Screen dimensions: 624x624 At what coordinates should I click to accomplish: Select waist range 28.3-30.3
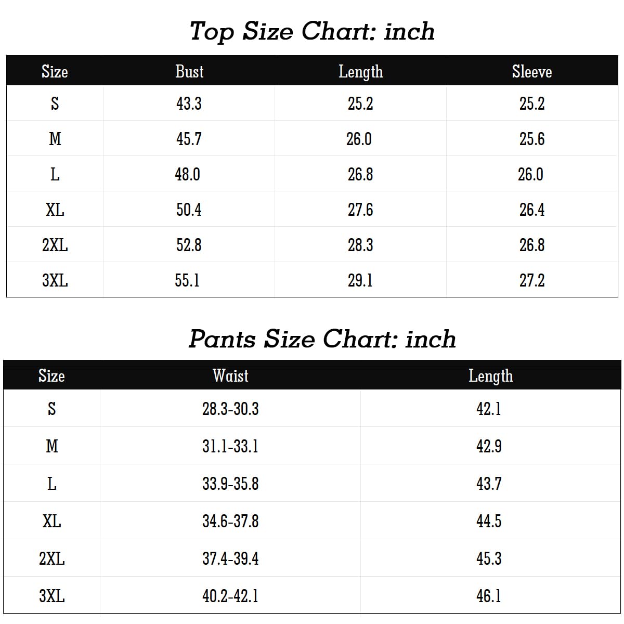(x=230, y=409)
